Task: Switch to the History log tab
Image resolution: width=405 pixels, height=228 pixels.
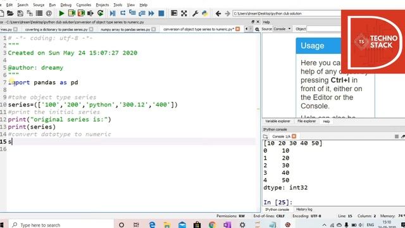Action: [304, 210]
